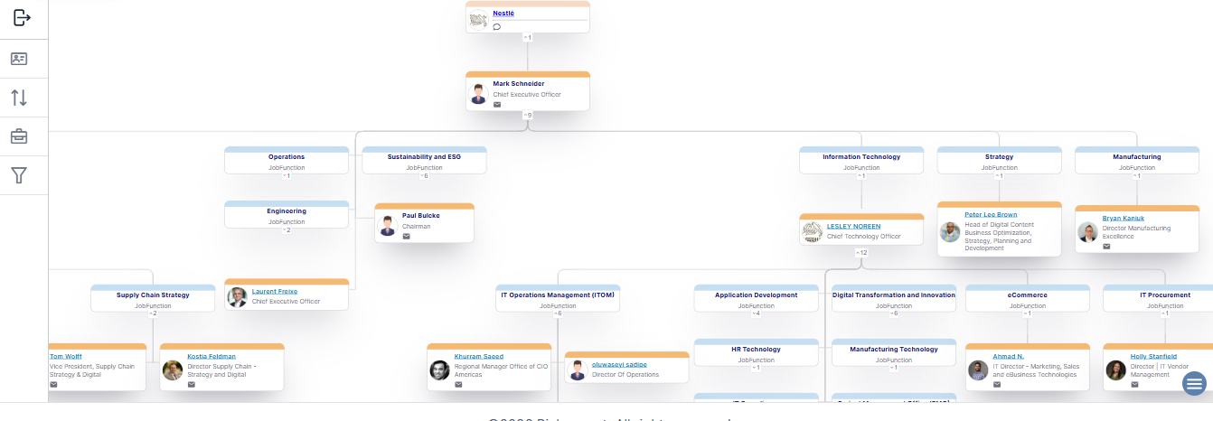Viewport: 1213px width, 421px height.
Task: Collapse the eCommerce node count 1
Action: click(1028, 313)
